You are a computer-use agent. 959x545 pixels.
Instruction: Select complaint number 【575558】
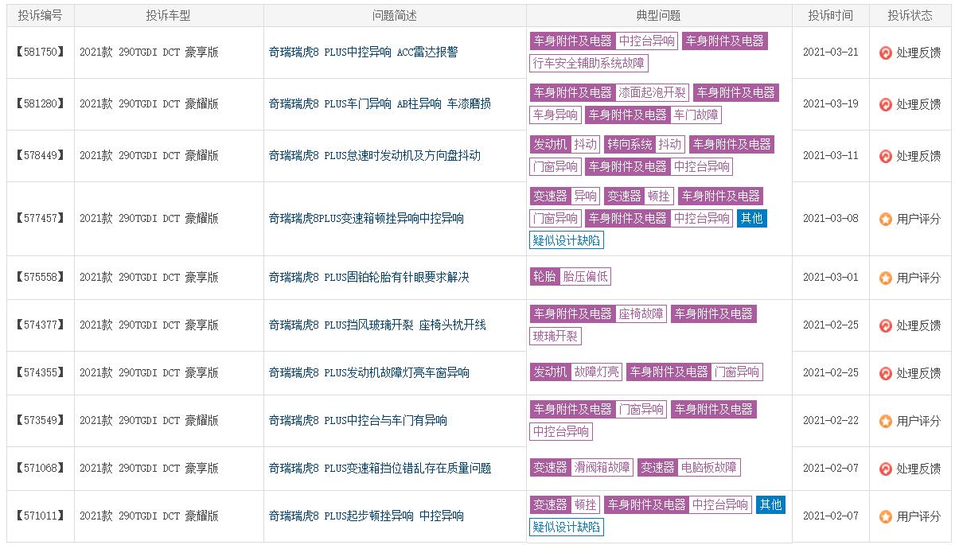(40, 277)
